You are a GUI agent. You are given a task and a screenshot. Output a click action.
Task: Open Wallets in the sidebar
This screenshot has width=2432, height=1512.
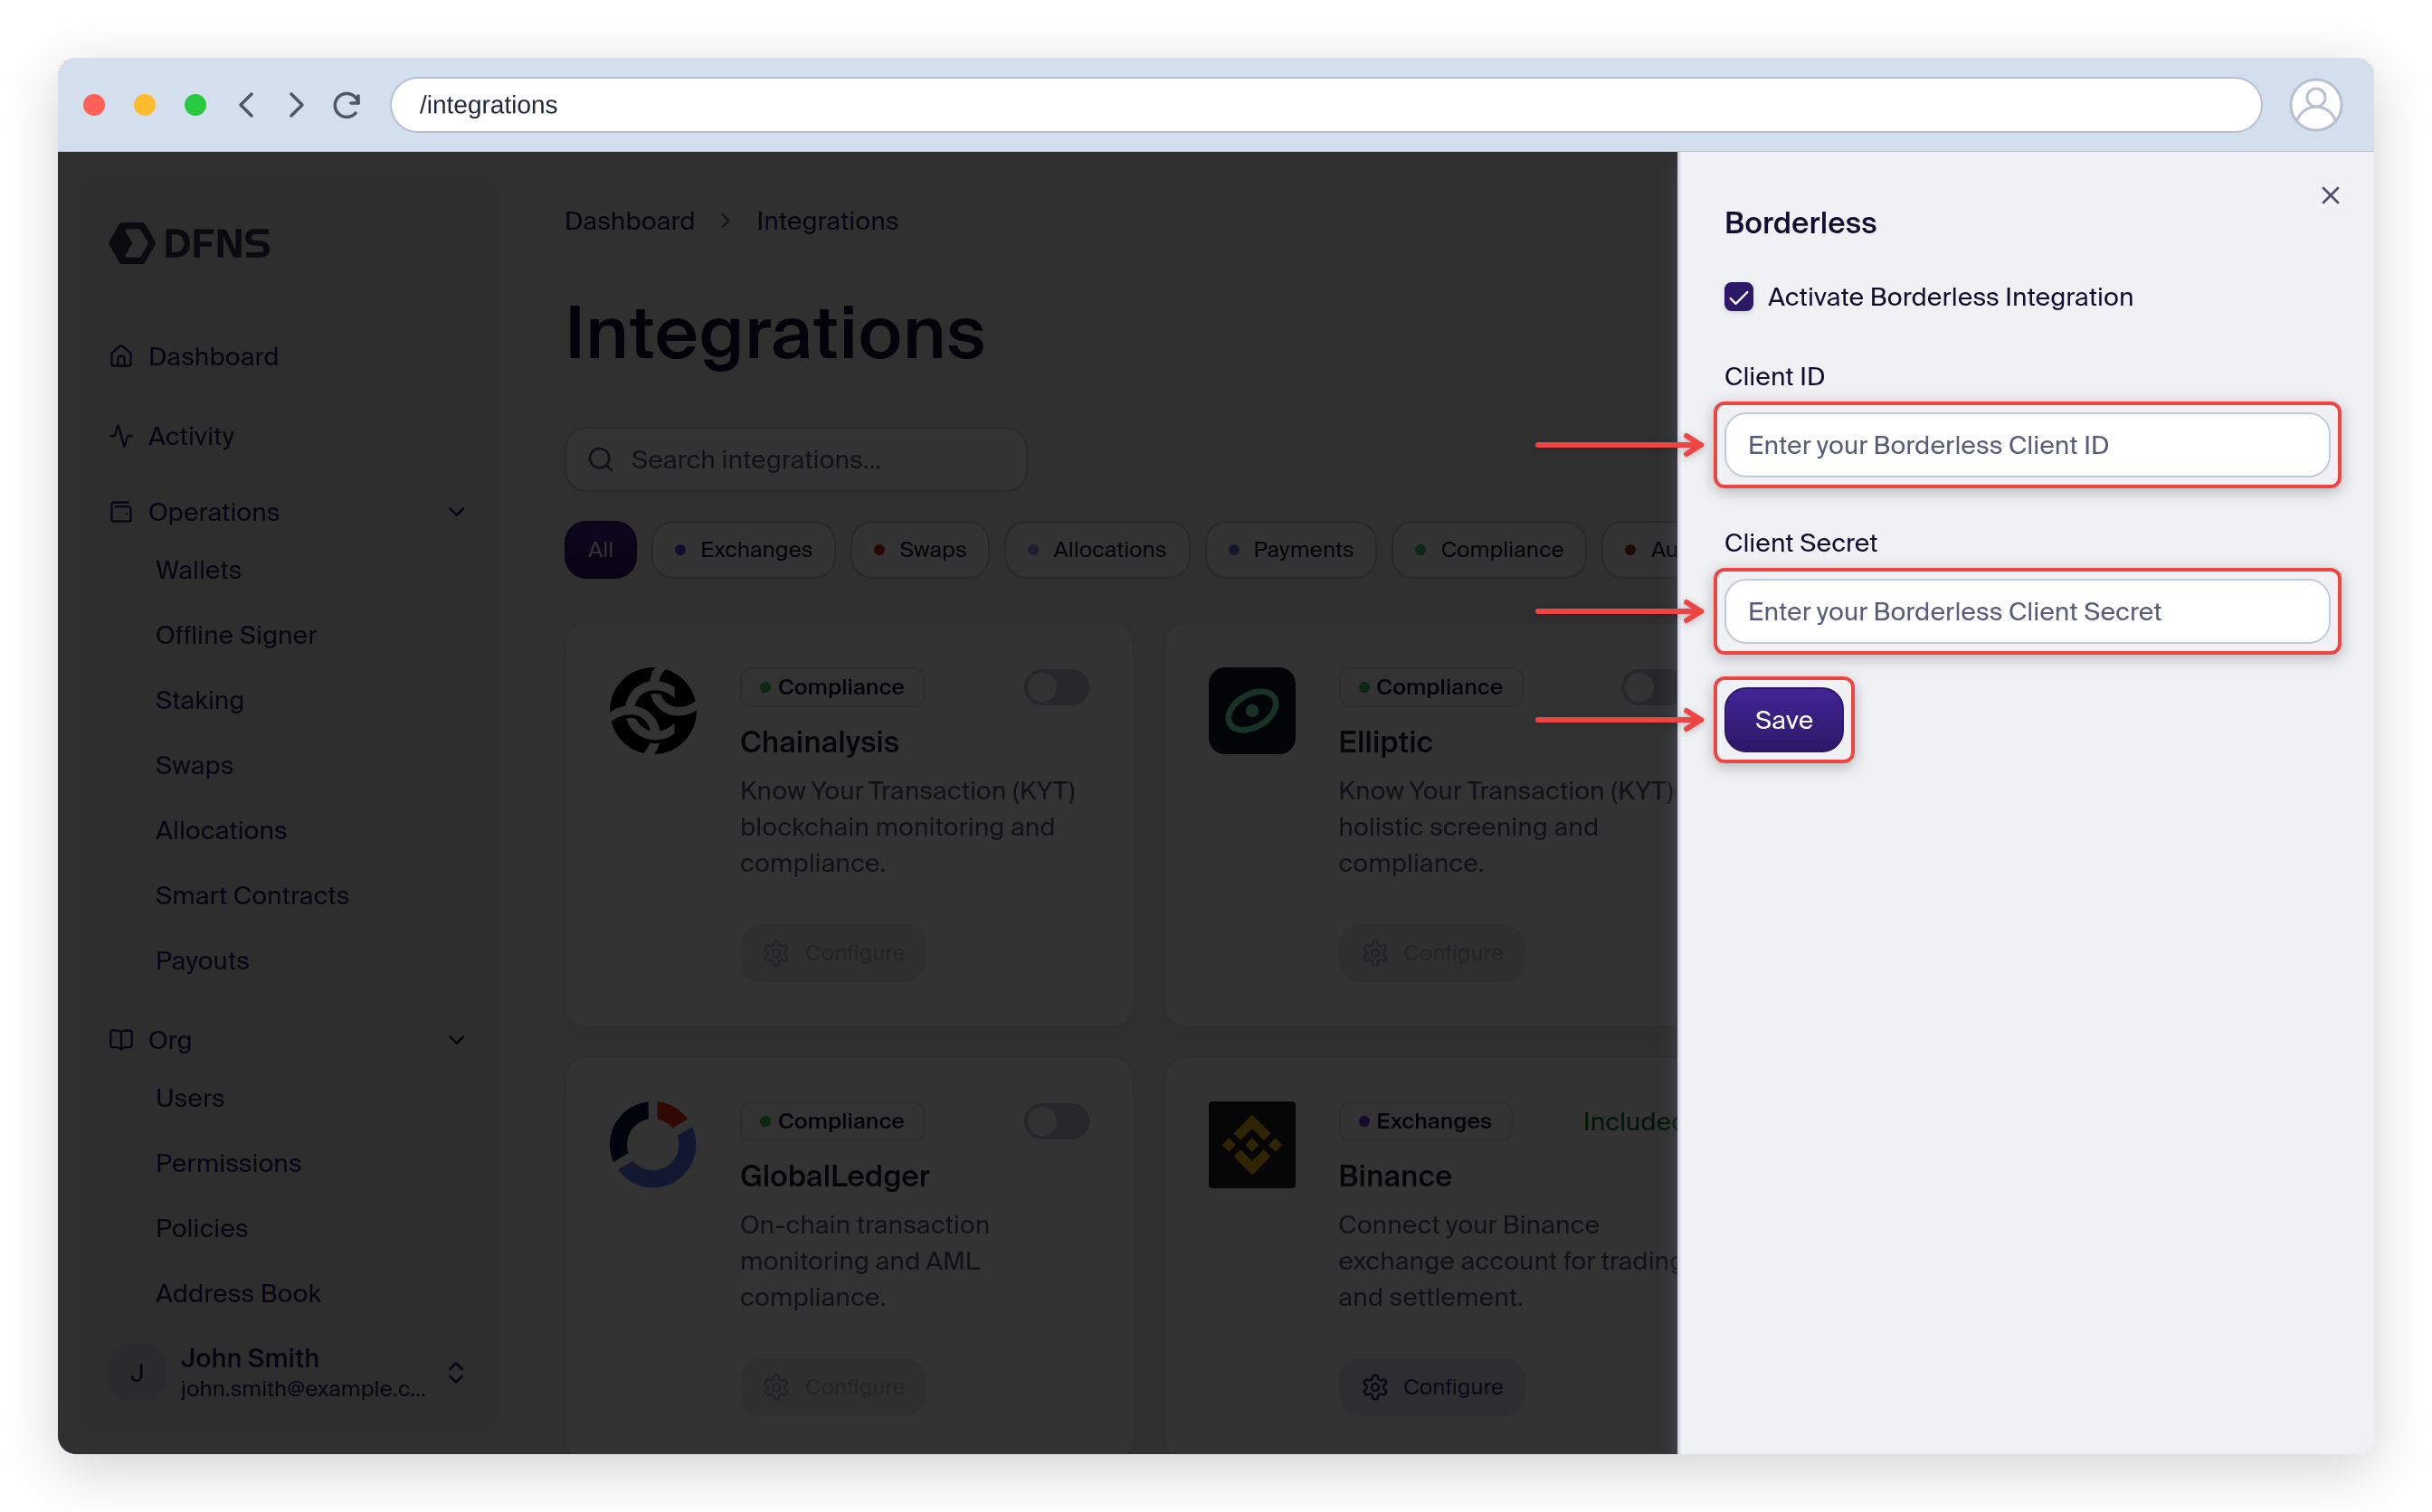(198, 570)
